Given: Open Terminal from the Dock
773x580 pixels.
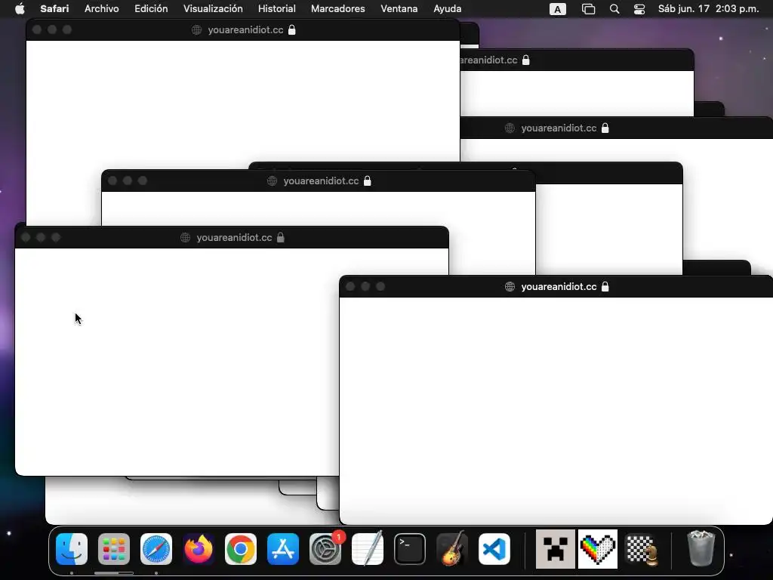Looking at the screenshot, I should (410, 549).
